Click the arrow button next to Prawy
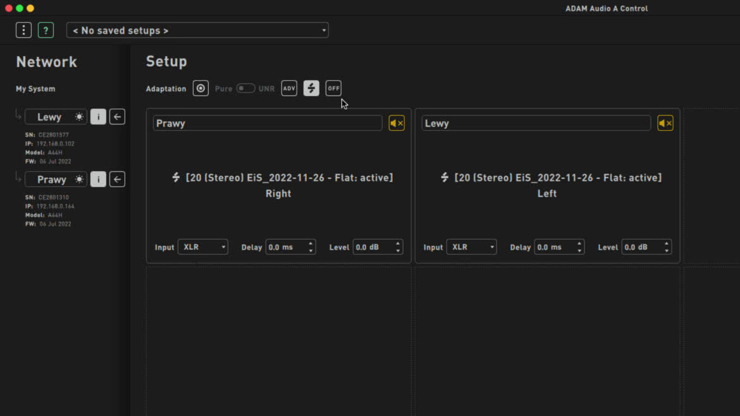The image size is (740, 416). click(117, 179)
